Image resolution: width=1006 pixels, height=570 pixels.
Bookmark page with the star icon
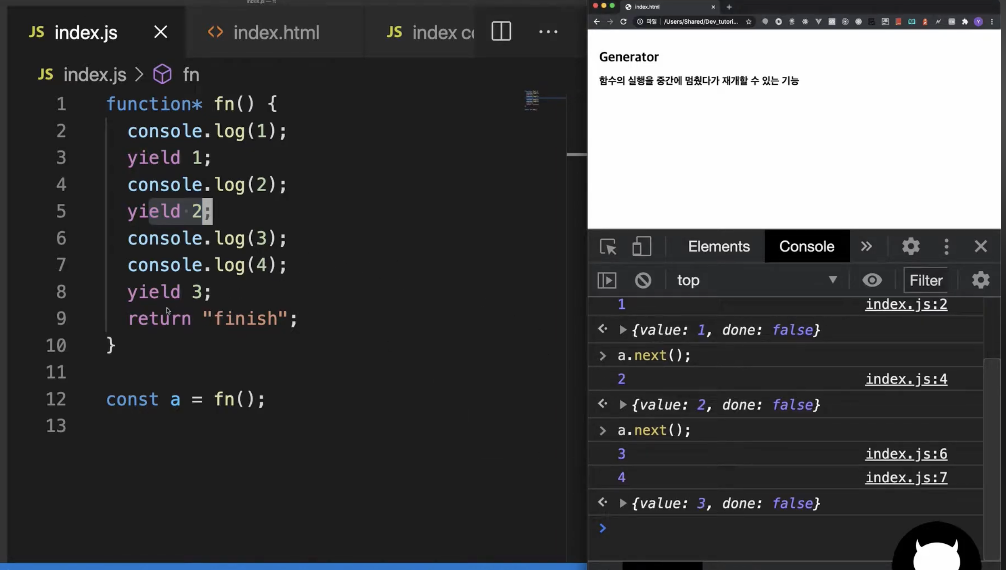[749, 21]
